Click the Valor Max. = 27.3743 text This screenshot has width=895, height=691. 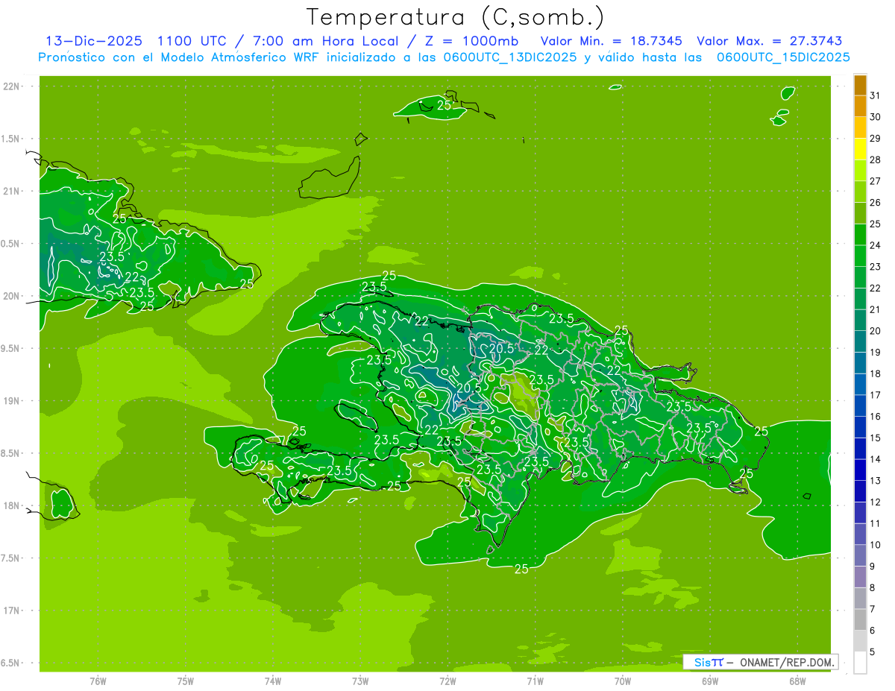(x=770, y=41)
